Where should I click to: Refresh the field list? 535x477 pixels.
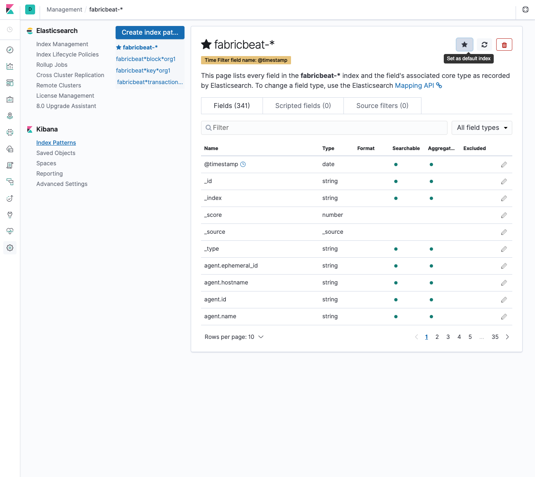click(x=484, y=45)
